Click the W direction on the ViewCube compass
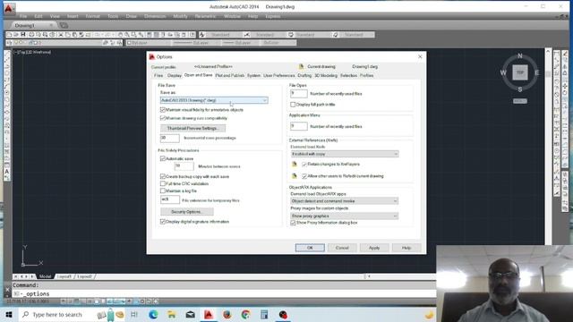Screen dimensions: 573x322 click(503, 72)
